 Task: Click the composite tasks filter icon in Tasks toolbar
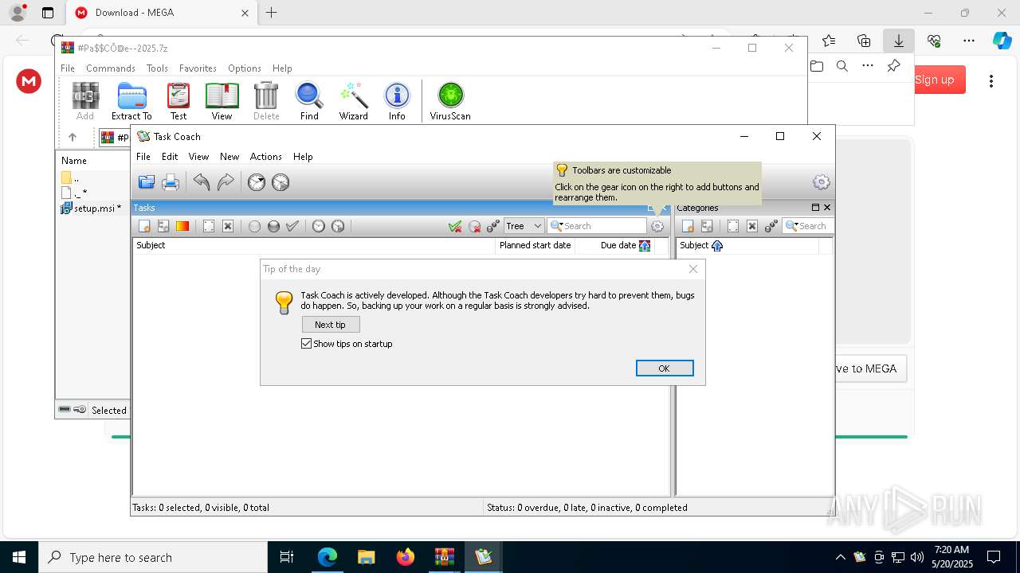click(493, 227)
